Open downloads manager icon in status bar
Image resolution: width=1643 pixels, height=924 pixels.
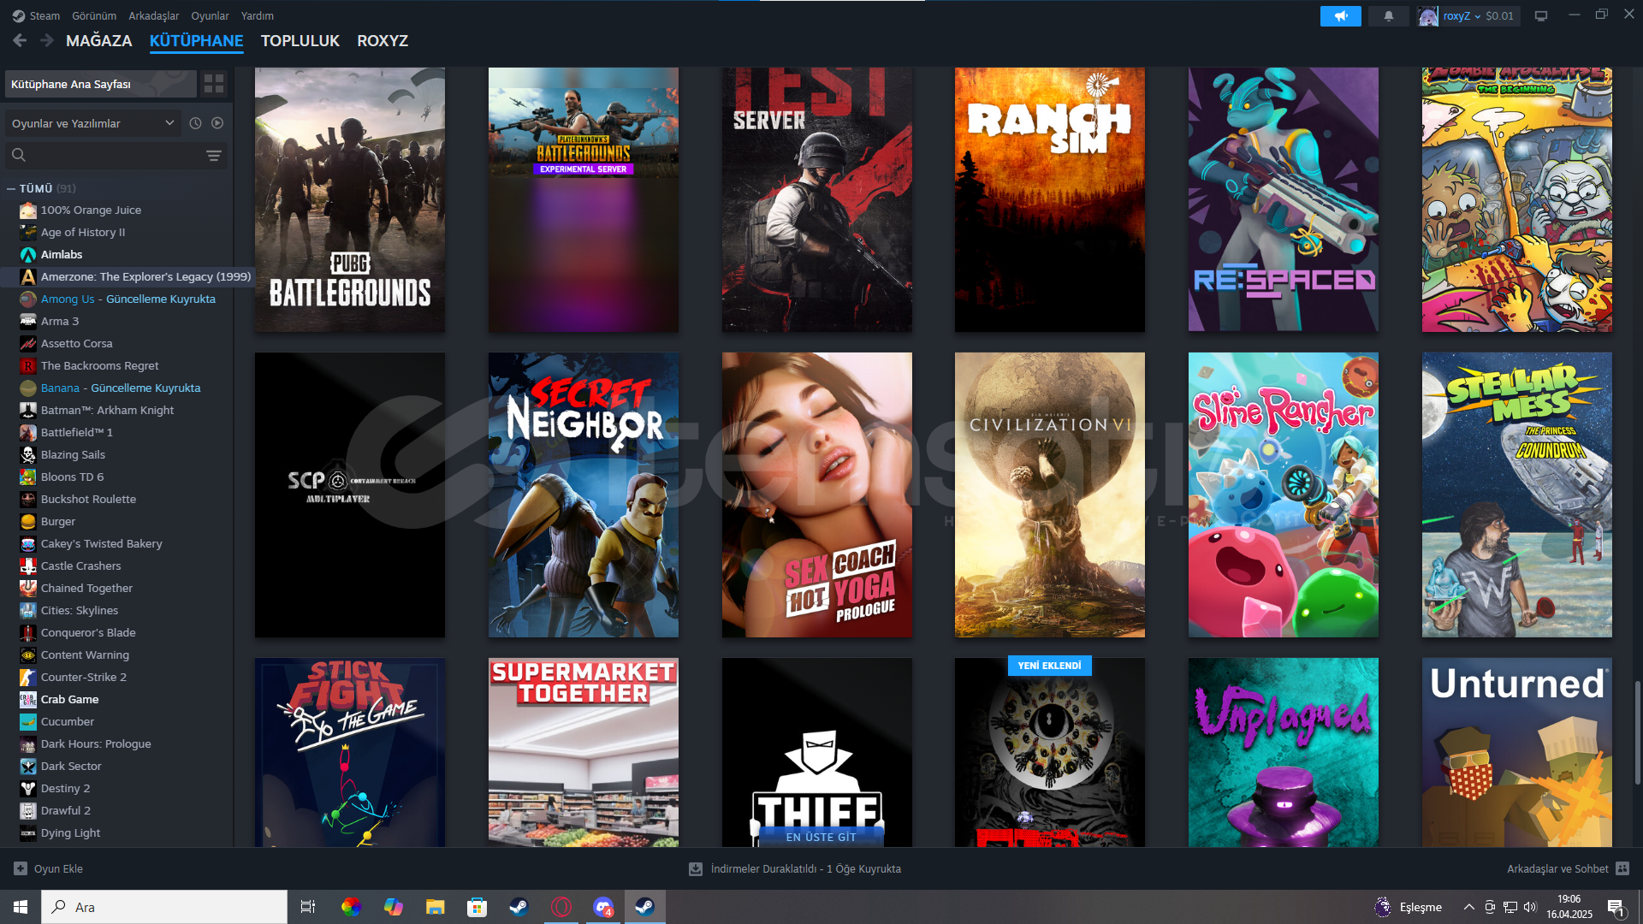coord(696,868)
